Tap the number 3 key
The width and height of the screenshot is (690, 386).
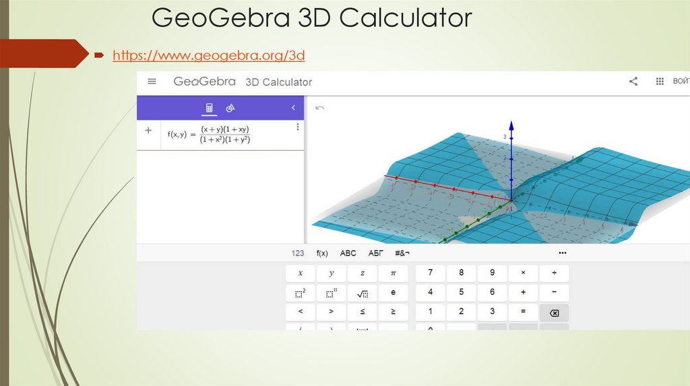click(492, 312)
